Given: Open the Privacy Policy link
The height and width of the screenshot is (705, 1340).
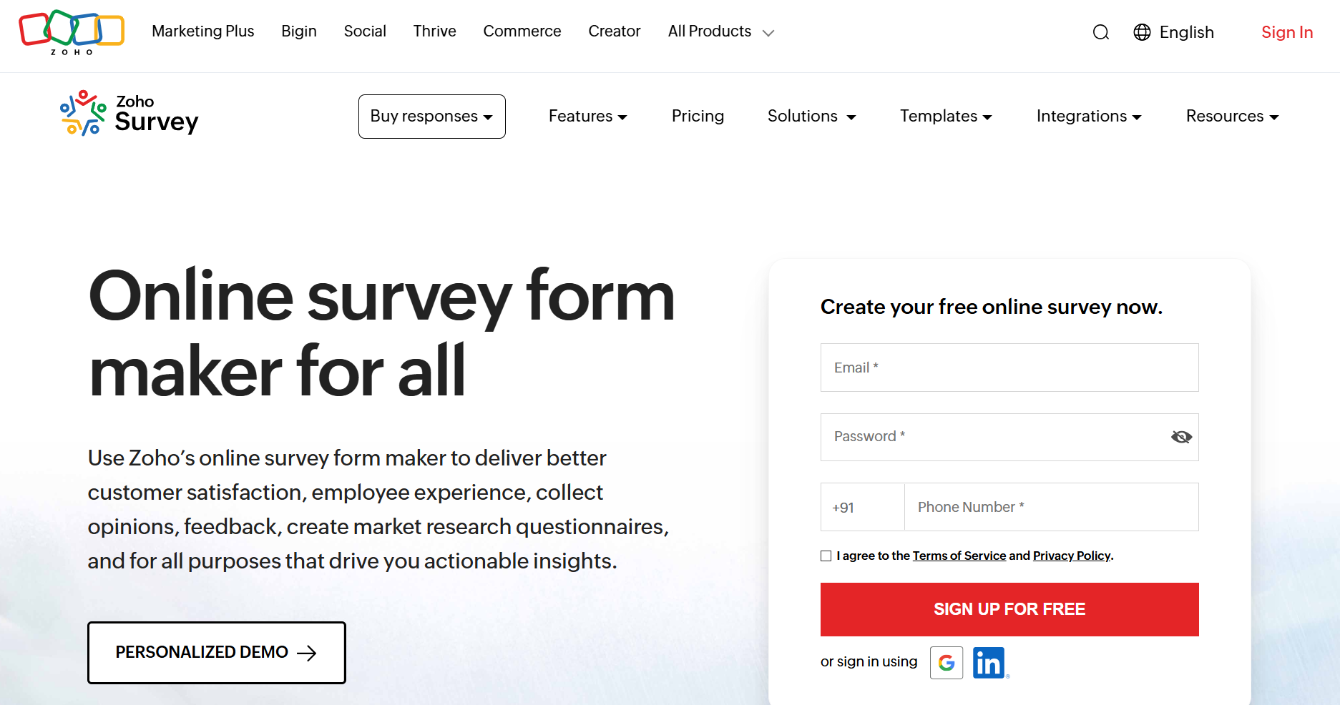Looking at the screenshot, I should [x=1071, y=556].
